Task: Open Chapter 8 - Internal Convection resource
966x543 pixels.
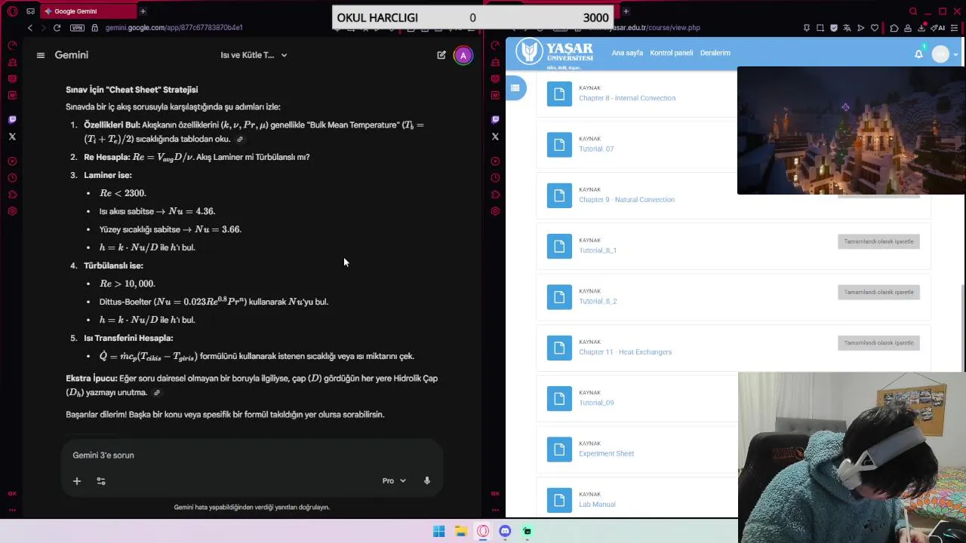Action: point(627,98)
